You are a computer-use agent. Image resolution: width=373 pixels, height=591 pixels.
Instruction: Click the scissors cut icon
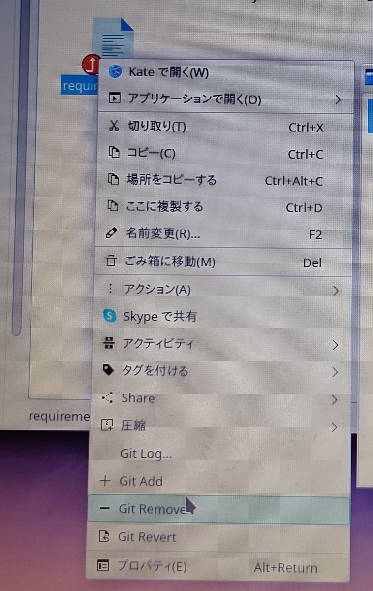(114, 127)
